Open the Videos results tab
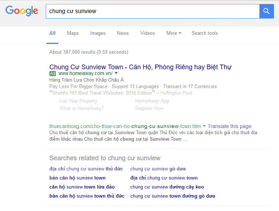The image size is (279, 211). coord(147,33)
